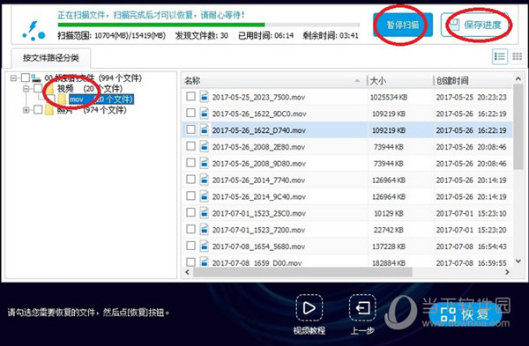Viewport: 529px width, 346px height.
Task: Click the scan progress bar
Action: click(208, 25)
